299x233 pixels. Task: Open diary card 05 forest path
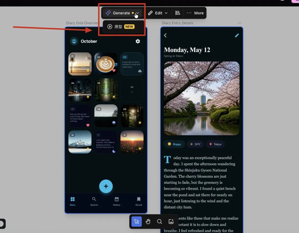(106, 90)
